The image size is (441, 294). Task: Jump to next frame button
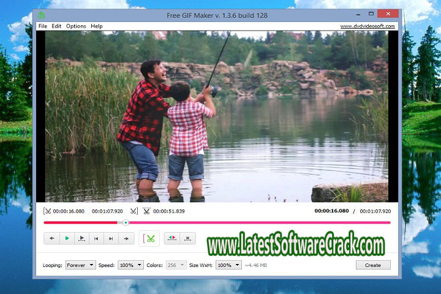pyautogui.click(x=111, y=238)
